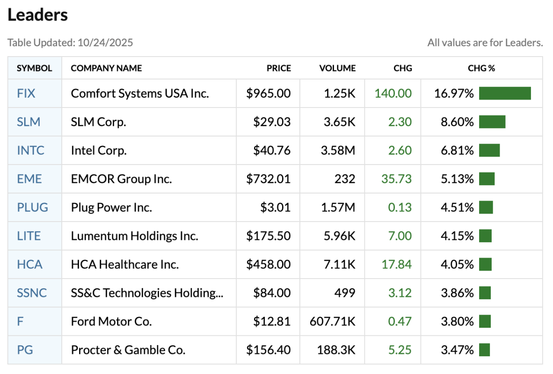Select the Comfort Systems USA Inc. row
The width and height of the screenshot is (553, 374).
tap(140, 93)
